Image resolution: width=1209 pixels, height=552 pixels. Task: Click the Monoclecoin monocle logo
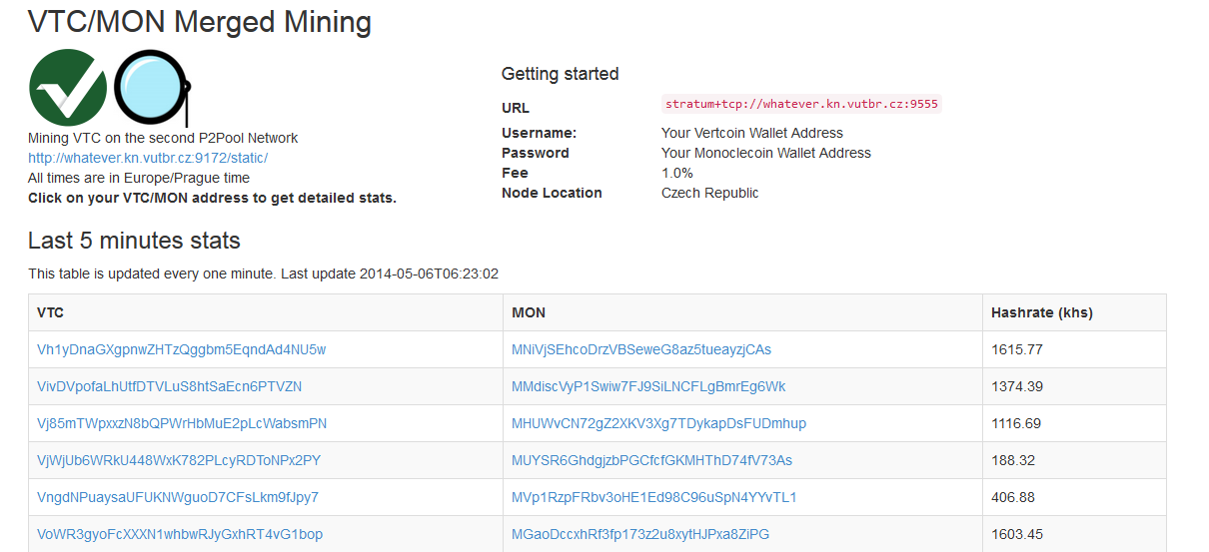(x=152, y=86)
